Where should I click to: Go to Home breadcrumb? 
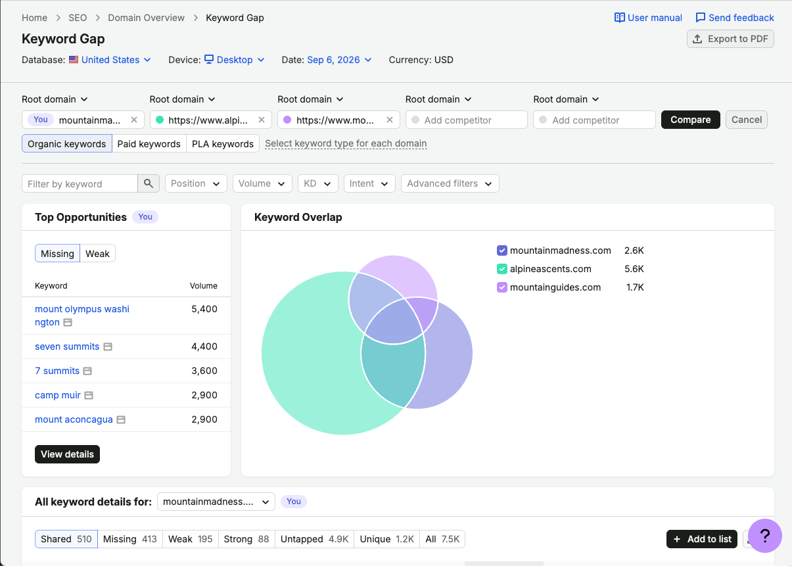pyautogui.click(x=34, y=18)
